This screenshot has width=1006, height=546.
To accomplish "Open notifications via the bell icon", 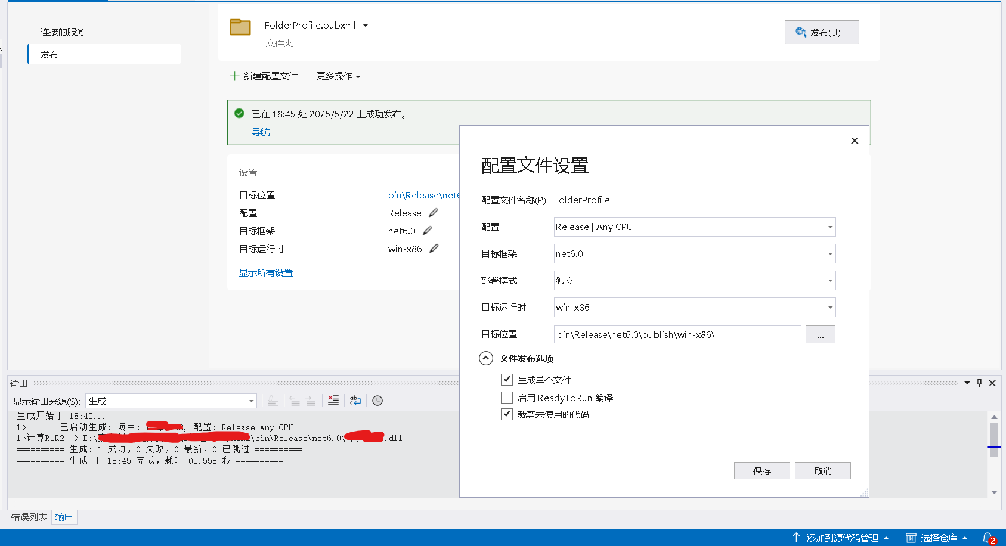I will [988, 537].
